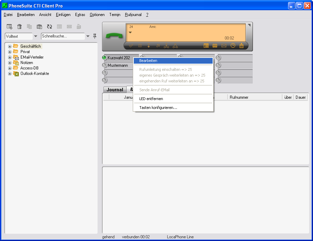Expand the Geschäftlich folder tree node
This screenshot has height=241, width=313.
pos(10,46)
